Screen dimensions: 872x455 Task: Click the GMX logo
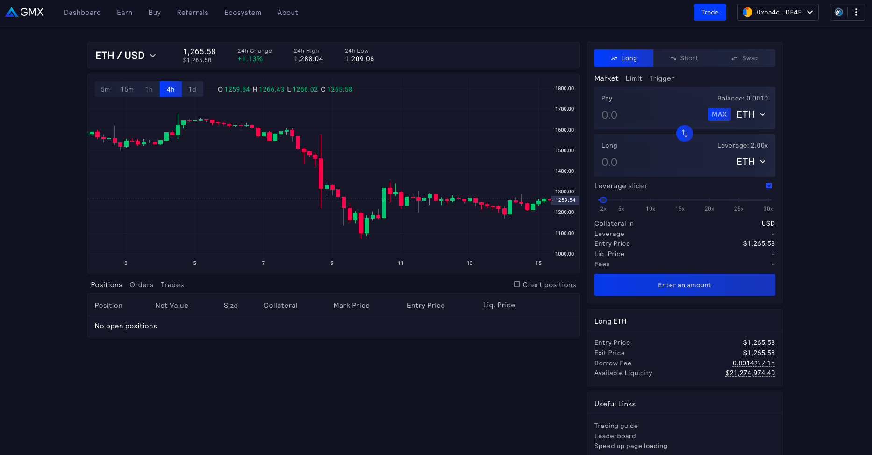coord(24,12)
